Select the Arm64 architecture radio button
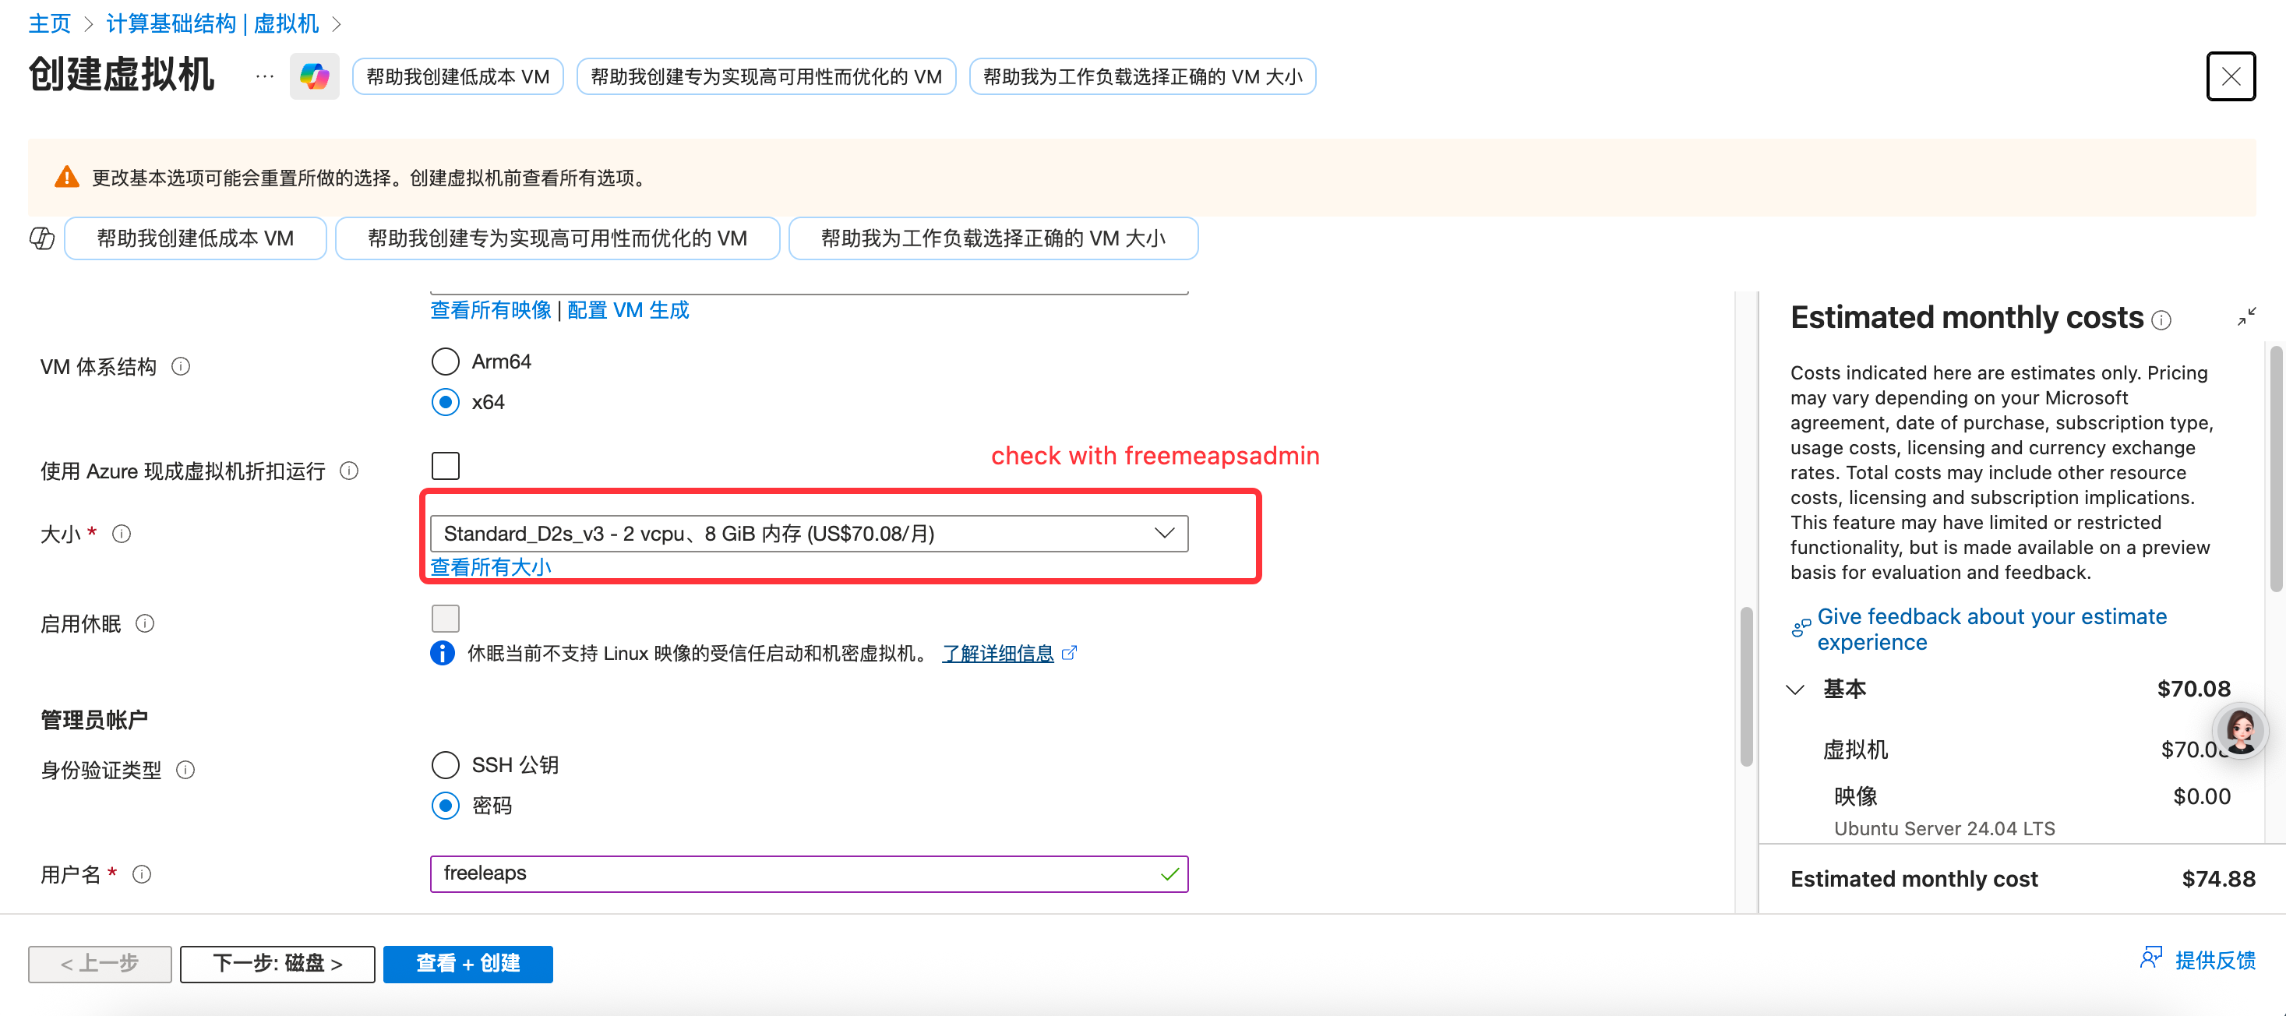2286x1016 pixels. click(x=446, y=362)
